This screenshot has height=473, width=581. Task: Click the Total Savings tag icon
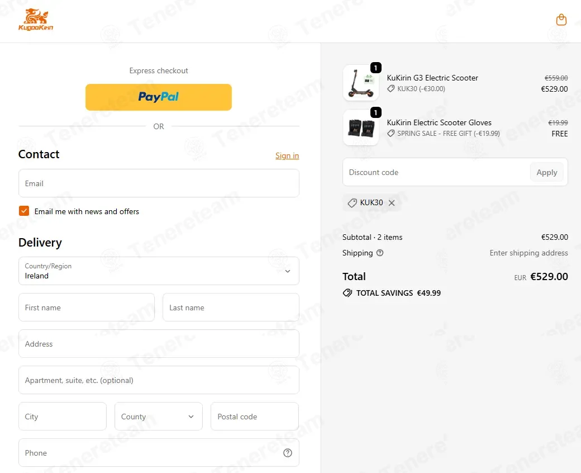point(347,293)
